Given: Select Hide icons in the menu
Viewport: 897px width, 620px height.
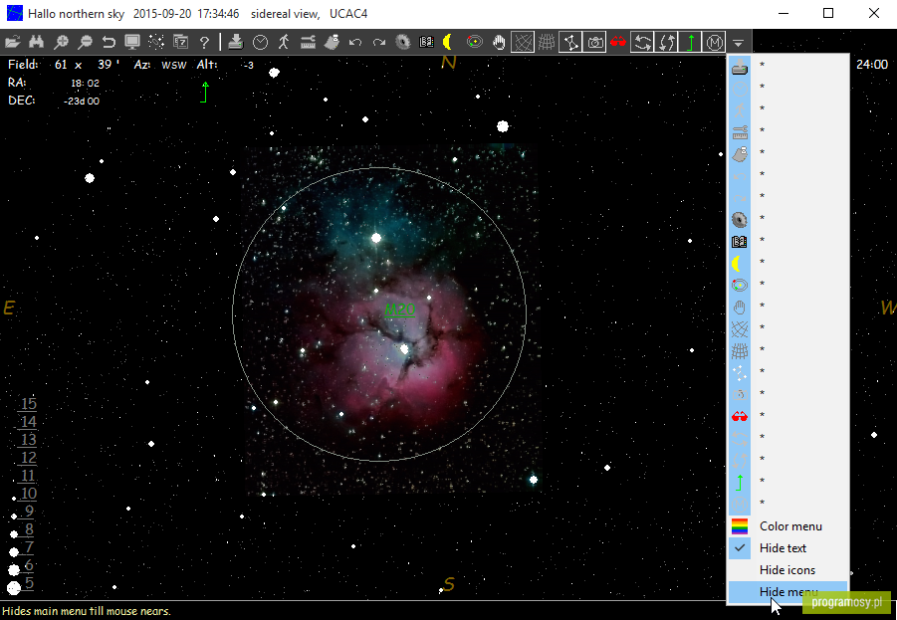Looking at the screenshot, I should click(788, 569).
